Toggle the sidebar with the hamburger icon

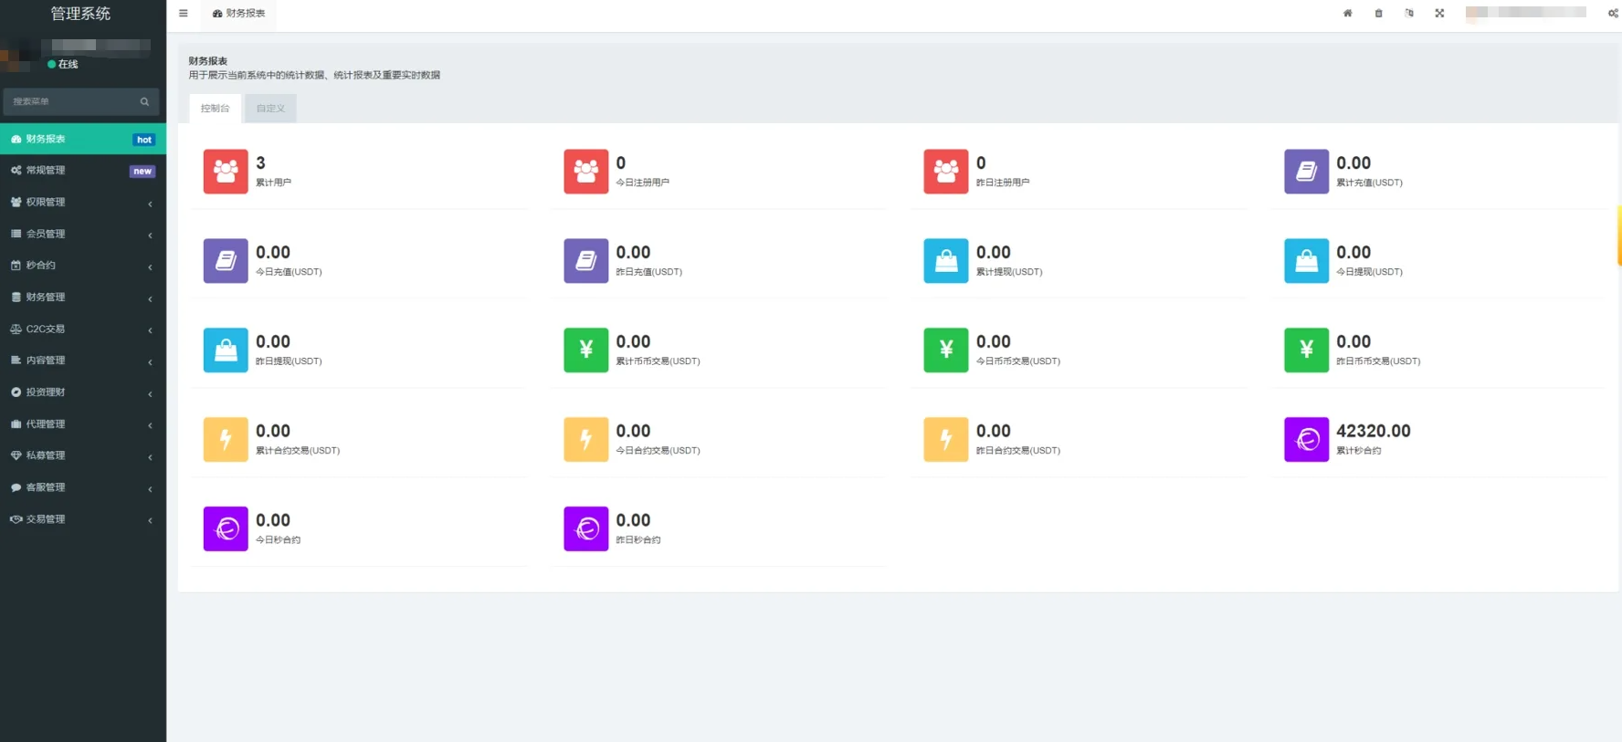point(184,14)
